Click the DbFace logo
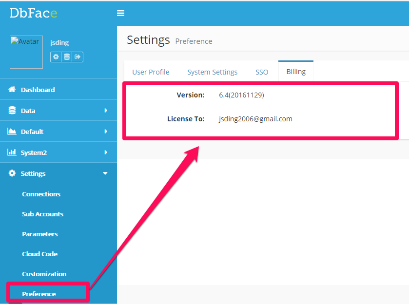409x304 pixels. (x=33, y=13)
